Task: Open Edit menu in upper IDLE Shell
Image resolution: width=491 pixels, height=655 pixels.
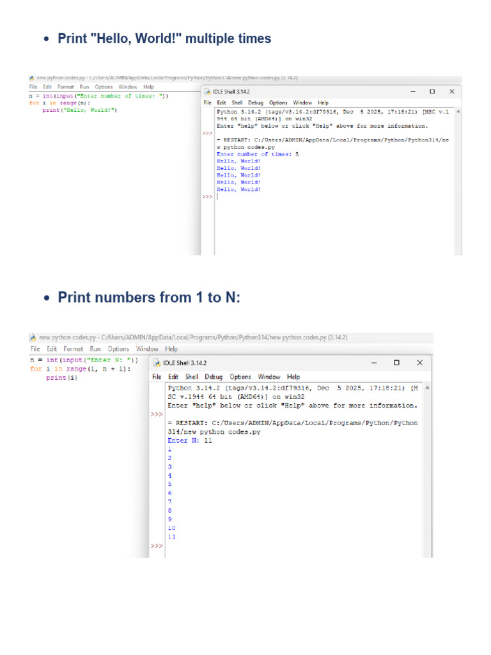Action: (221, 103)
